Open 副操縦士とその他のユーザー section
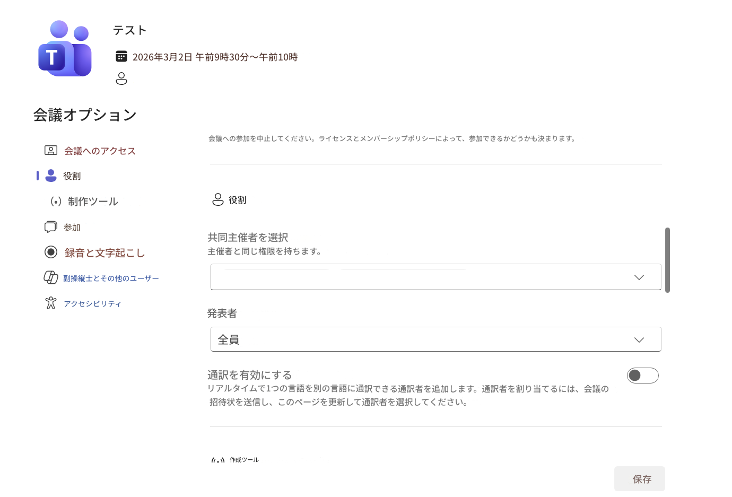 tap(111, 278)
